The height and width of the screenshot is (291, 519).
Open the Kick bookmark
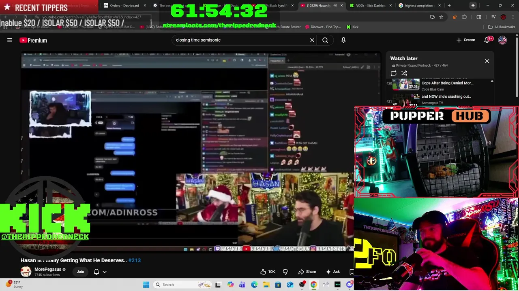pyautogui.click(x=352, y=27)
